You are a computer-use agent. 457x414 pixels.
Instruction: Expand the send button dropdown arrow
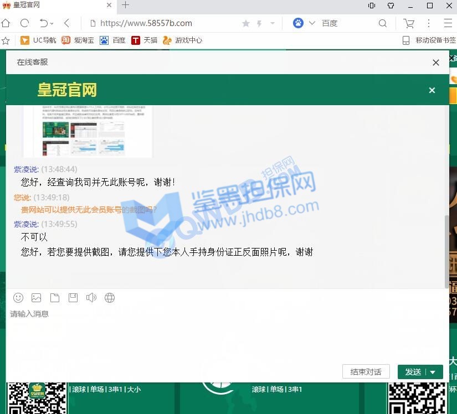(433, 372)
